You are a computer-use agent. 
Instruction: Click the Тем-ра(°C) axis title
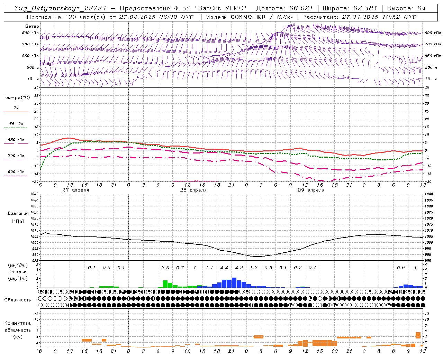(x=16, y=98)
